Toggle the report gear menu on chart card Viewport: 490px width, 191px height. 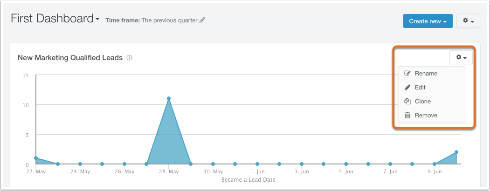click(461, 57)
